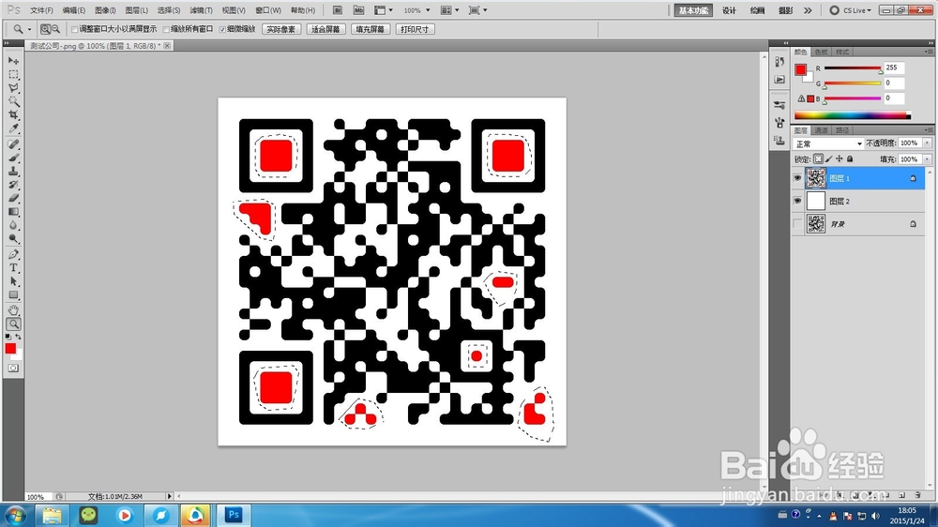The height and width of the screenshot is (527, 938).
Task: Open the blend mode 正常 dropdown
Action: [x=828, y=143]
